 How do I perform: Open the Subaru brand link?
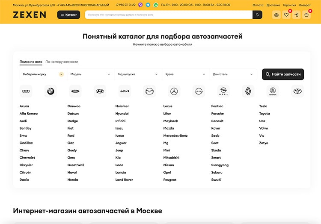pos(217,172)
